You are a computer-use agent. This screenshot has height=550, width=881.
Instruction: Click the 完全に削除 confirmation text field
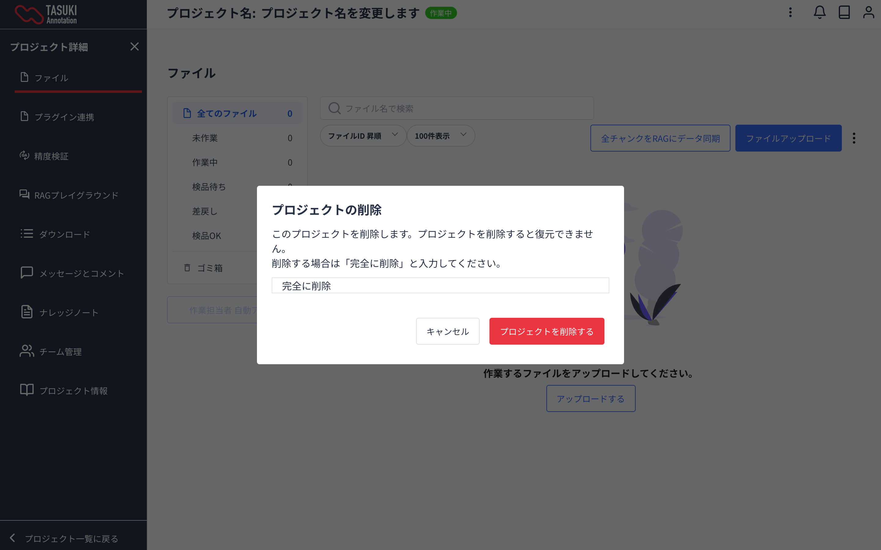coord(440,286)
